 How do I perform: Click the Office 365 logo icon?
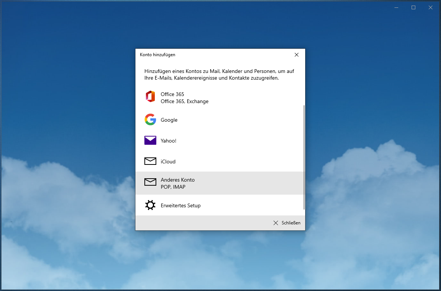point(150,96)
